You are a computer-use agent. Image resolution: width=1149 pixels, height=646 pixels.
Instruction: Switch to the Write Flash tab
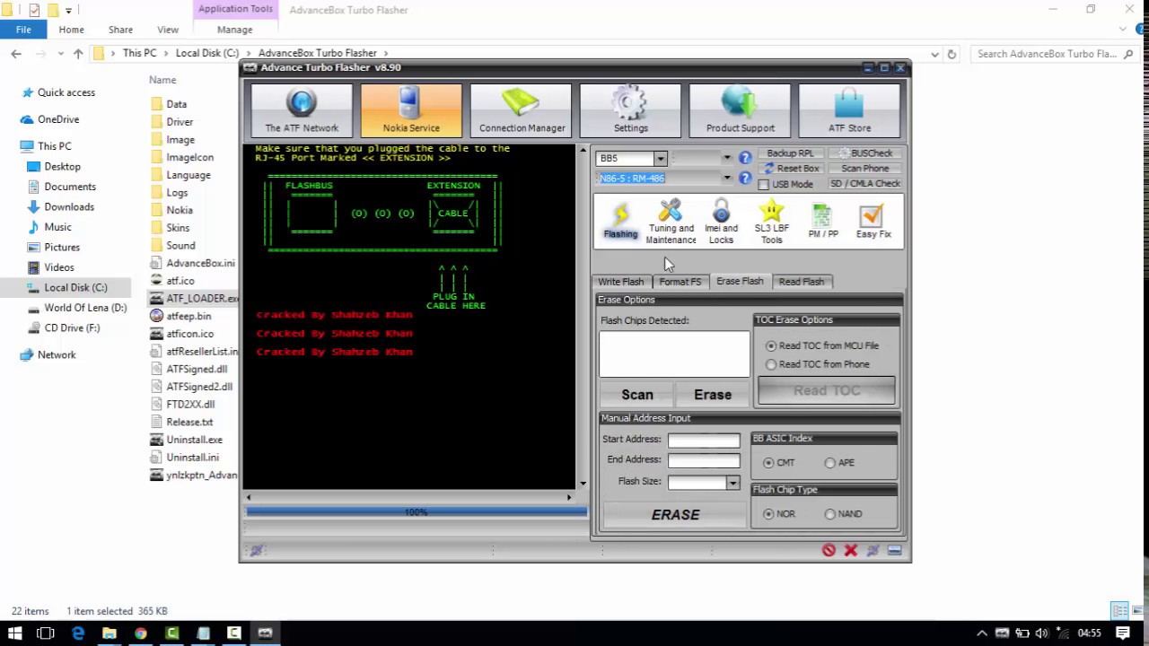coord(621,282)
